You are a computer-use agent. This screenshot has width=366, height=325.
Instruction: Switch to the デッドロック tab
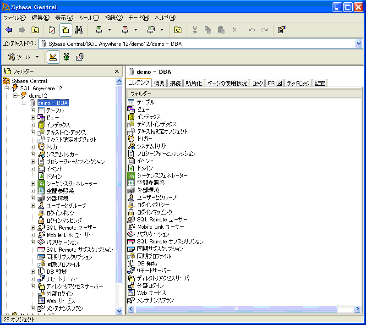click(x=298, y=83)
